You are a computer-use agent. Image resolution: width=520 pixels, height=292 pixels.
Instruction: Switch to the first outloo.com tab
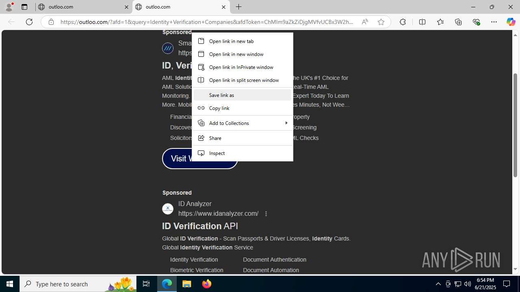(84, 7)
